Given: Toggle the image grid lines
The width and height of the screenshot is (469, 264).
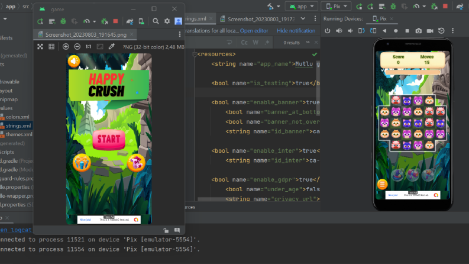Looking at the screenshot, I should point(51,46).
